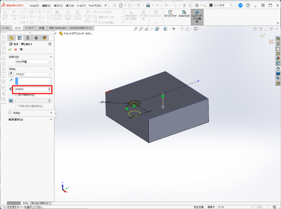Viewport: 281px width, 209px height.
Task: Expand the 輪郭選択 section
Action: [51, 120]
